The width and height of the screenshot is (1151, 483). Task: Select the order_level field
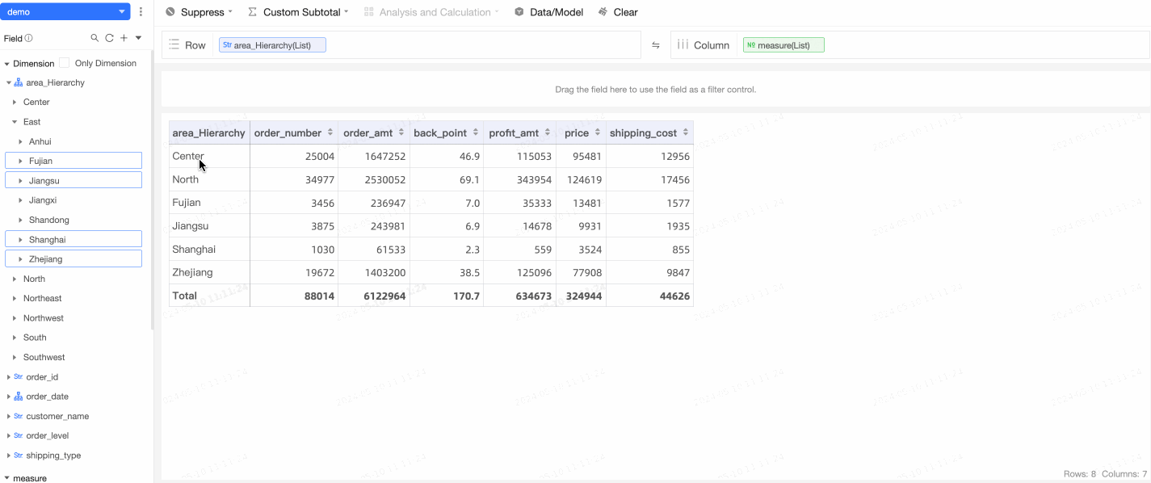click(x=48, y=435)
